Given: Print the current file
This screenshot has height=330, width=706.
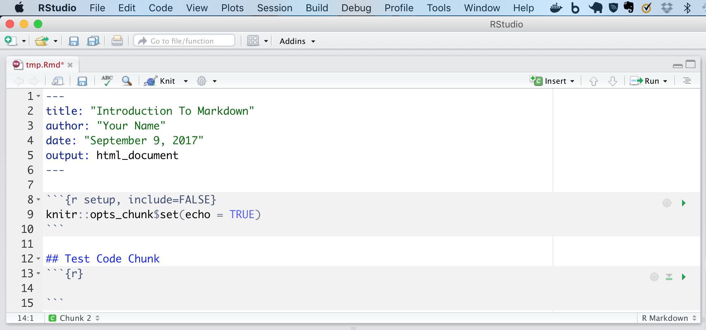Looking at the screenshot, I should (117, 41).
